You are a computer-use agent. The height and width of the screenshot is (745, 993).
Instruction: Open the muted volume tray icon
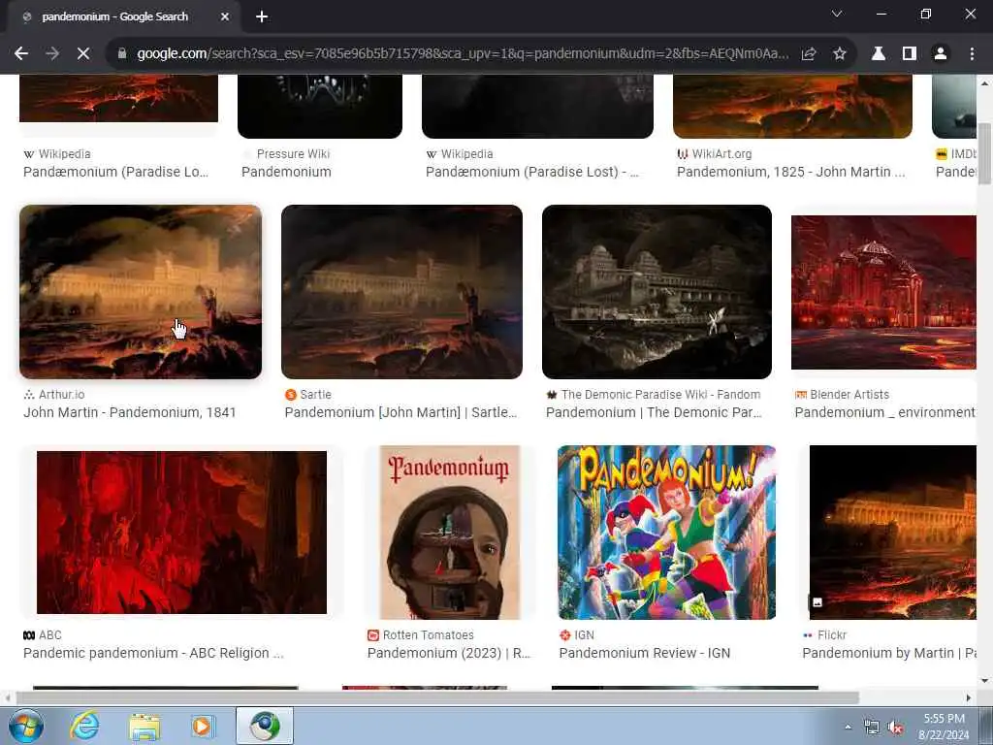tap(895, 728)
